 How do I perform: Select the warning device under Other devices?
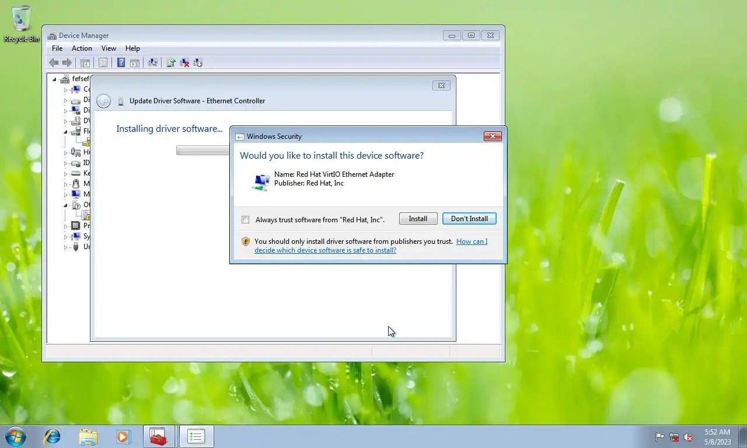pyautogui.click(x=86, y=215)
